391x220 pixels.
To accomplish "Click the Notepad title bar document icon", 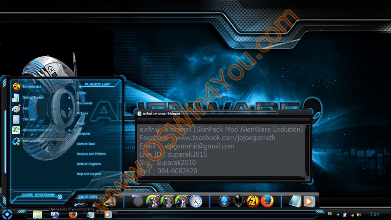I will [139, 113].
